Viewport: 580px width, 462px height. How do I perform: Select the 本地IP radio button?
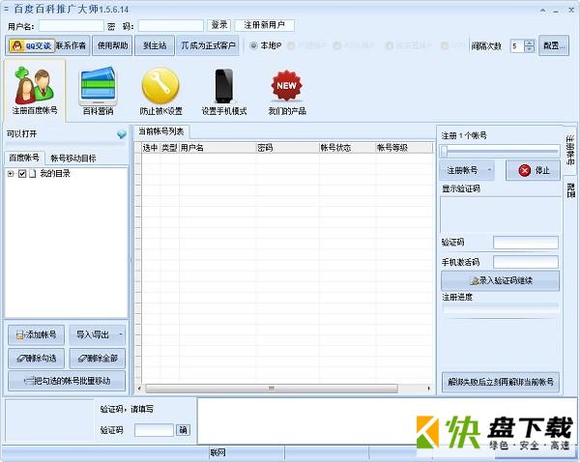253,45
